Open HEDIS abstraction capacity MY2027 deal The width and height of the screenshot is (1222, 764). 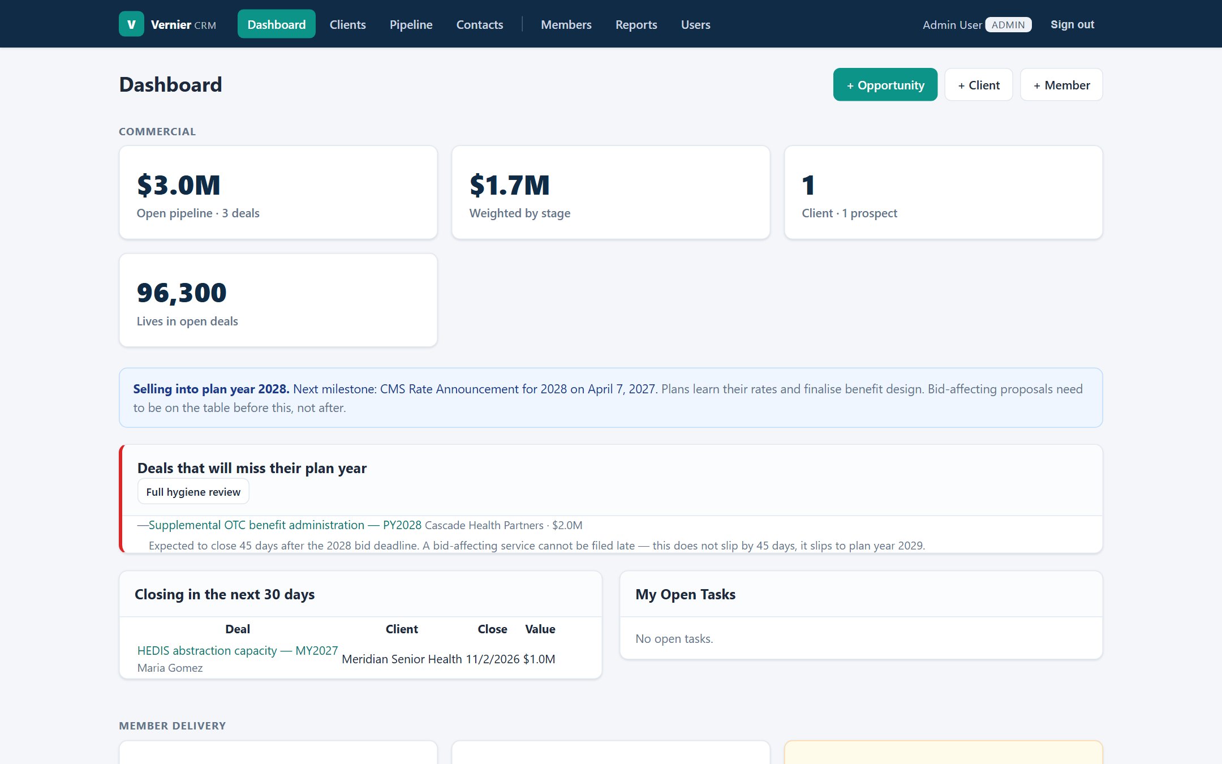(x=237, y=651)
